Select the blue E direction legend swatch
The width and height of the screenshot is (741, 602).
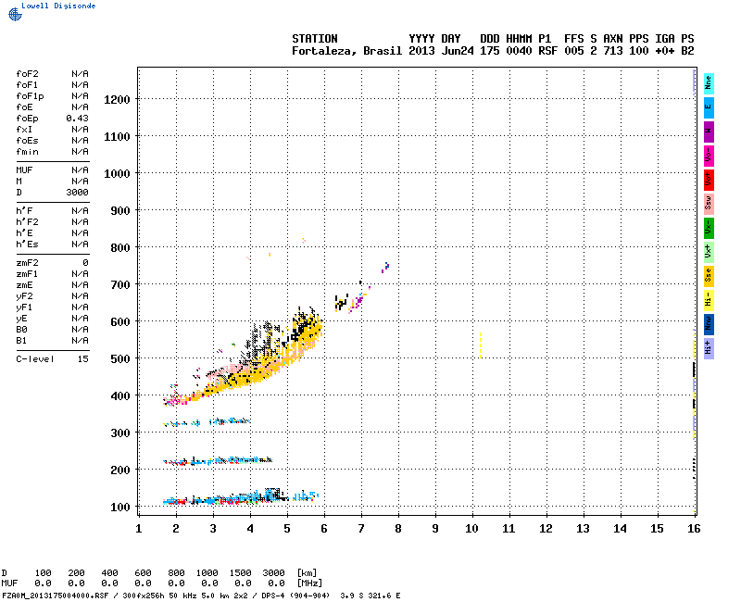(709, 107)
